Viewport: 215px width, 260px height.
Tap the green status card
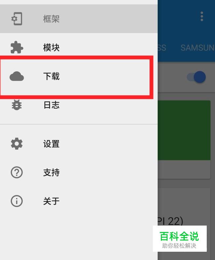tap(184, 130)
